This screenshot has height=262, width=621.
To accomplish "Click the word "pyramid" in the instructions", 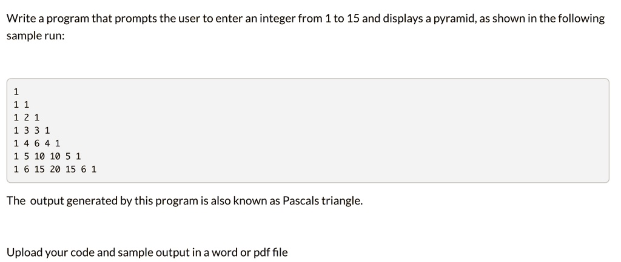I will (455, 19).
